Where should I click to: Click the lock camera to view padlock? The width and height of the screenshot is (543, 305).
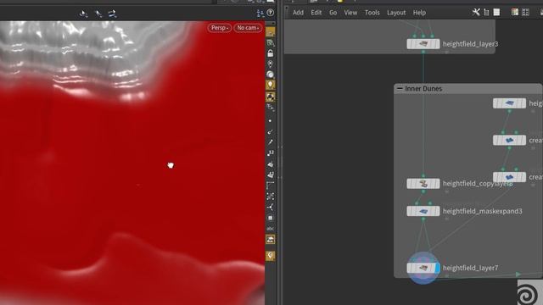click(x=270, y=53)
